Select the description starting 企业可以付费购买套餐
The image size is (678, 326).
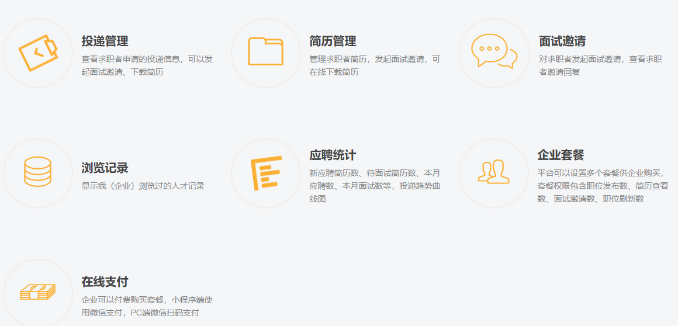(147, 306)
